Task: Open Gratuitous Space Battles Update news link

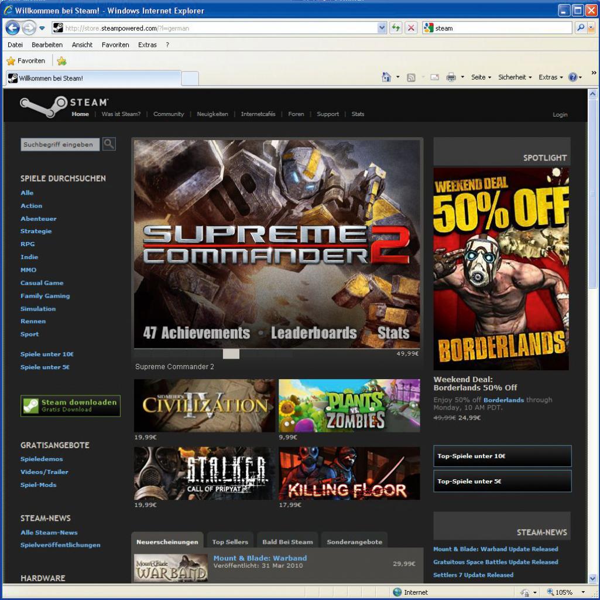Action: click(496, 562)
